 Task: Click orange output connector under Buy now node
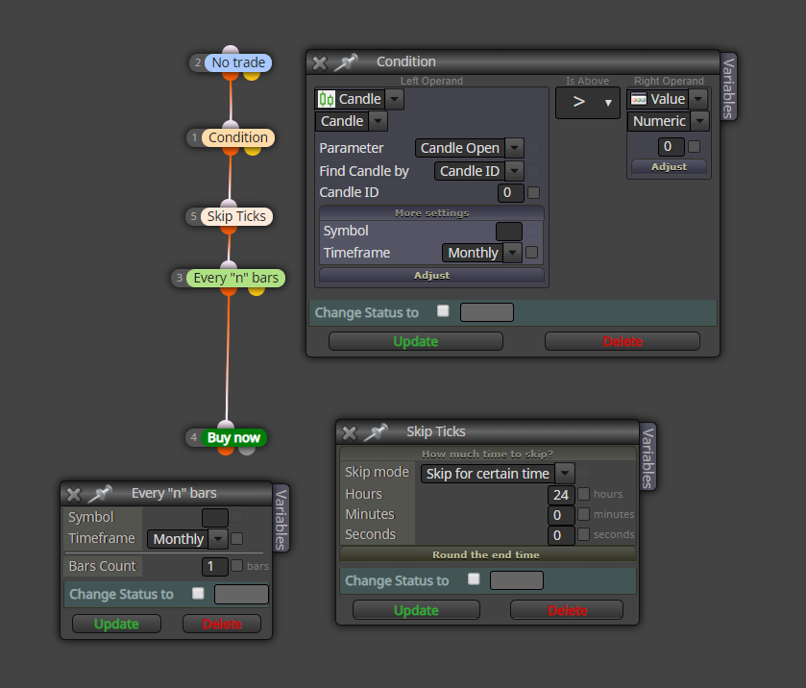point(225,451)
